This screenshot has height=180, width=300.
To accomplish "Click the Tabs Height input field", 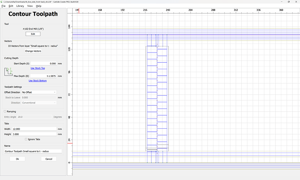I will (x=34, y=134).
